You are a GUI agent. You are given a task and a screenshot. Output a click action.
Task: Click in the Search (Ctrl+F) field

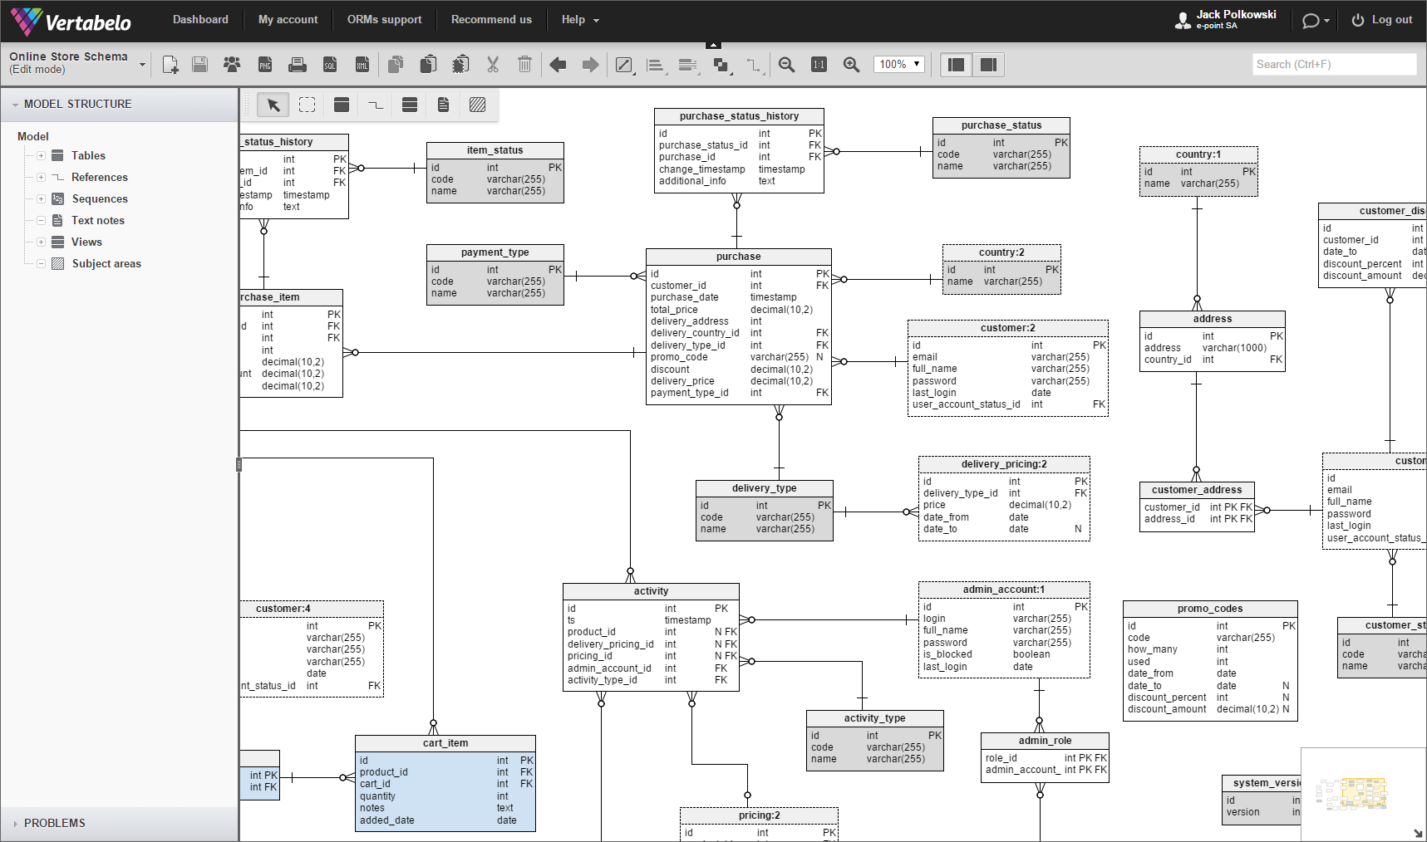coord(1334,64)
